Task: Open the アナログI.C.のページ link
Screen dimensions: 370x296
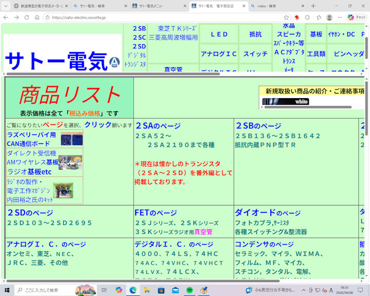Action: point(46,244)
